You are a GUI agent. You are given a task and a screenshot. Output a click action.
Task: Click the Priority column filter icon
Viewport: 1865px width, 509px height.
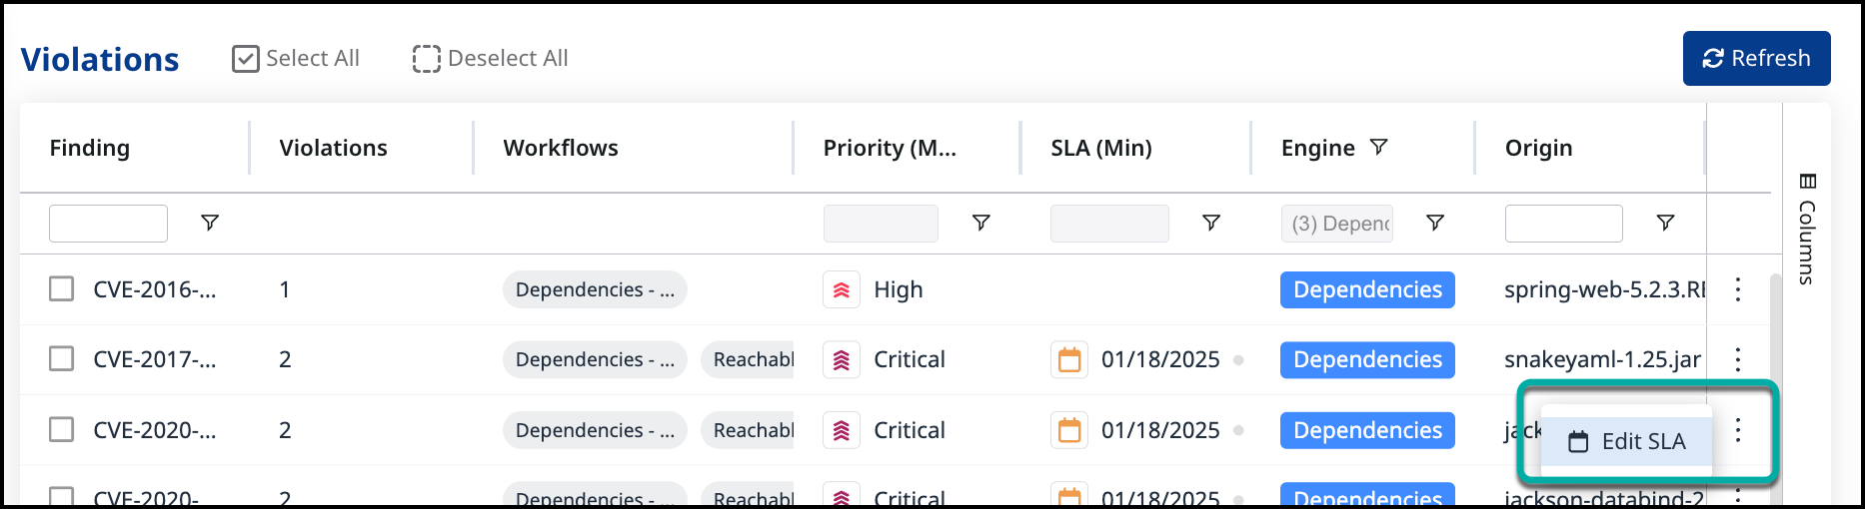[981, 223]
